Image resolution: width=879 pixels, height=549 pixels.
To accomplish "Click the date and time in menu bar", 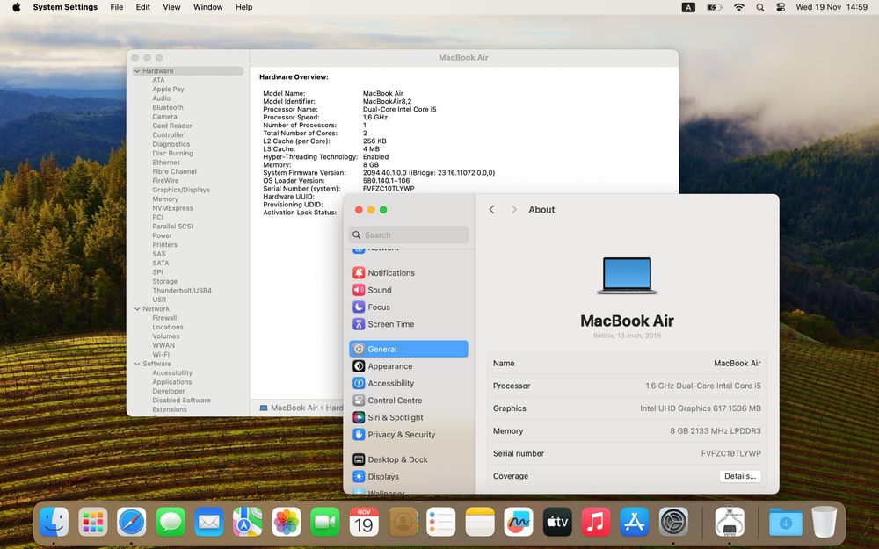I will tap(832, 7).
